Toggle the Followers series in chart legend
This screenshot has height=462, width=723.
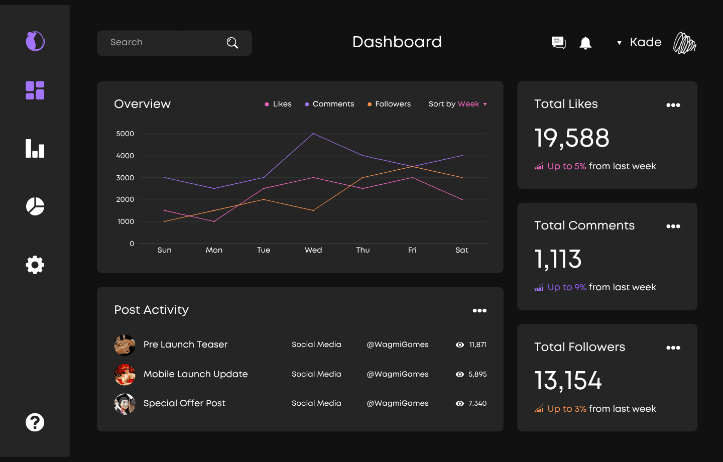click(389, 104)
